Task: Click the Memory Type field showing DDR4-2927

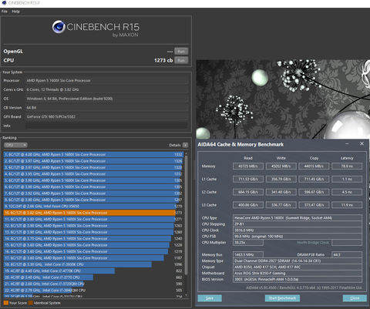Action: tap(298, 261)
